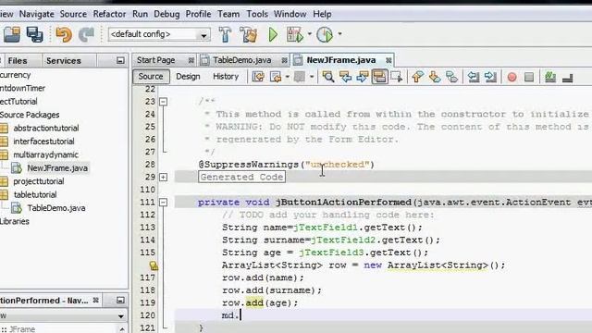
Task: Click the Debug Project icon
Action: click(295, 34)
